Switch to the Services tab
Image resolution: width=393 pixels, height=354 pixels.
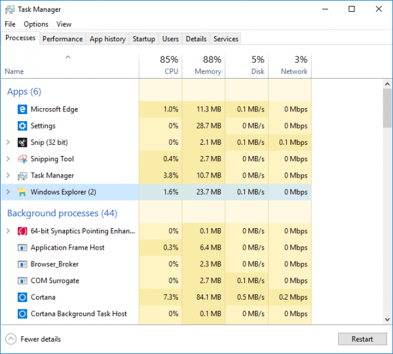click(225, 39)
